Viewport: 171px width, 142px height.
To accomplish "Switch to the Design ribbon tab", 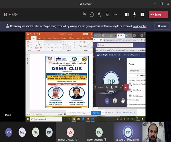I will 49,38.
